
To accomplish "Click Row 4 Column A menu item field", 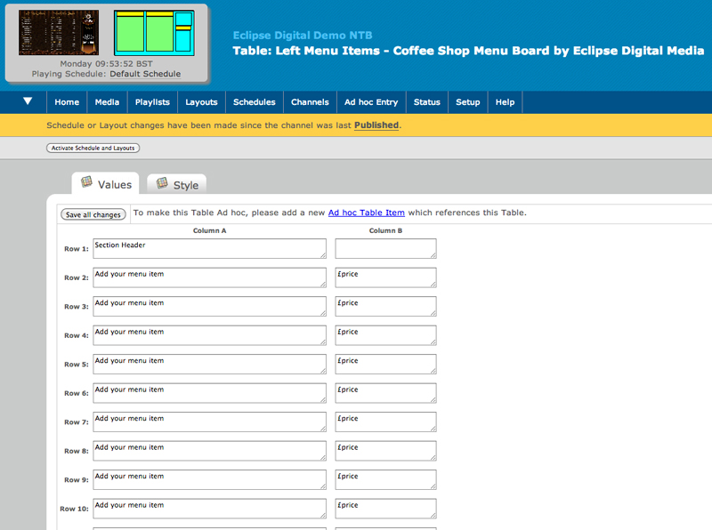I will (x=210, y=335).
